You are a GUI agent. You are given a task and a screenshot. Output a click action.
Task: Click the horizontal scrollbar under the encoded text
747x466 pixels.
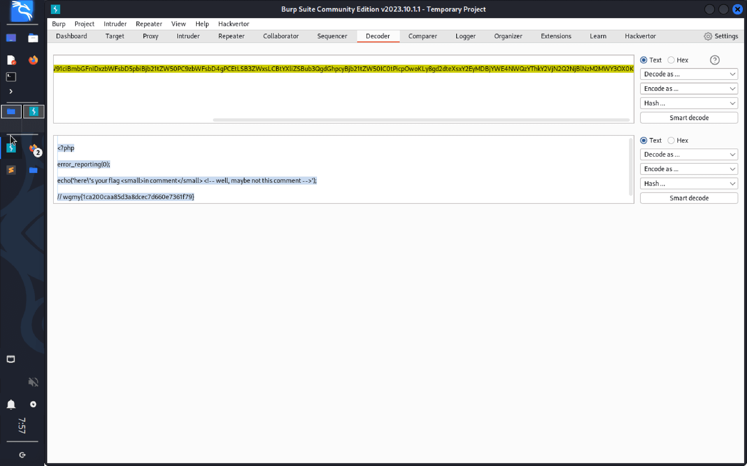click(421, 120)
